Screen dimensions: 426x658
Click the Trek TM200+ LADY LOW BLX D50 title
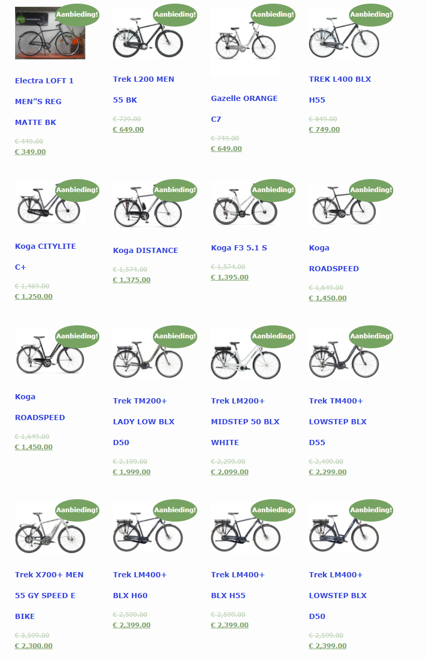coord(144,422)
